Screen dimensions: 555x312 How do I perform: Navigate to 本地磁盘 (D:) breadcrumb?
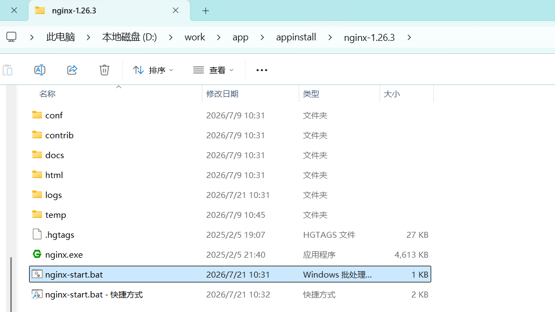(130, 37)
